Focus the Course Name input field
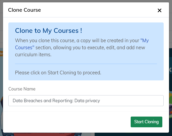The image size is (172, 136). click(x=86, y=100)
